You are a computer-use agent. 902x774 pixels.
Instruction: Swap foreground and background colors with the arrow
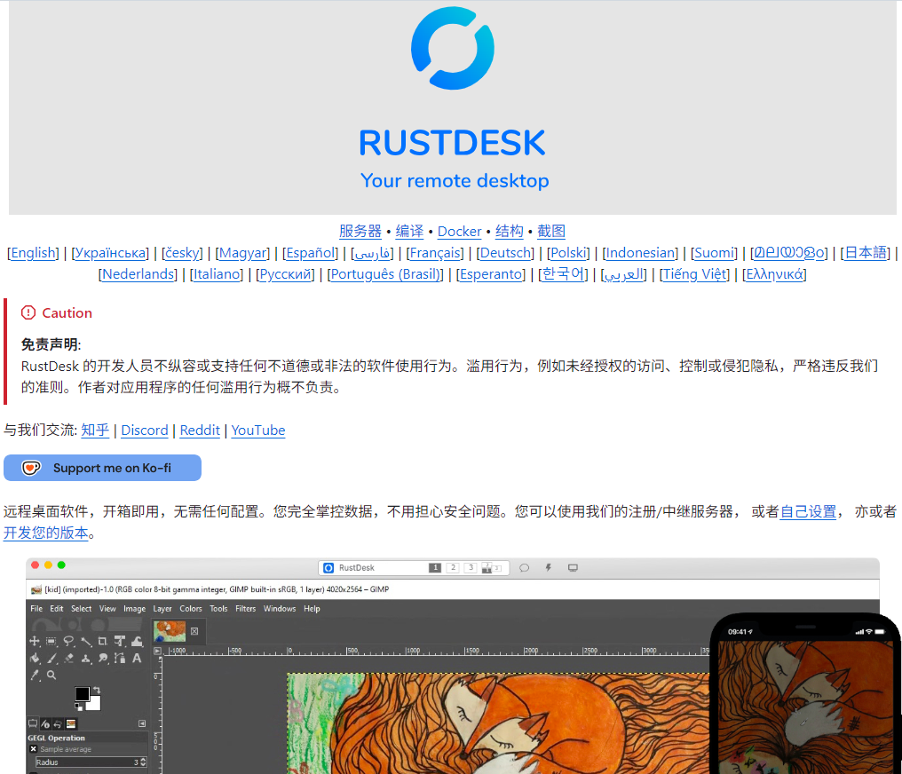(97, 690)
